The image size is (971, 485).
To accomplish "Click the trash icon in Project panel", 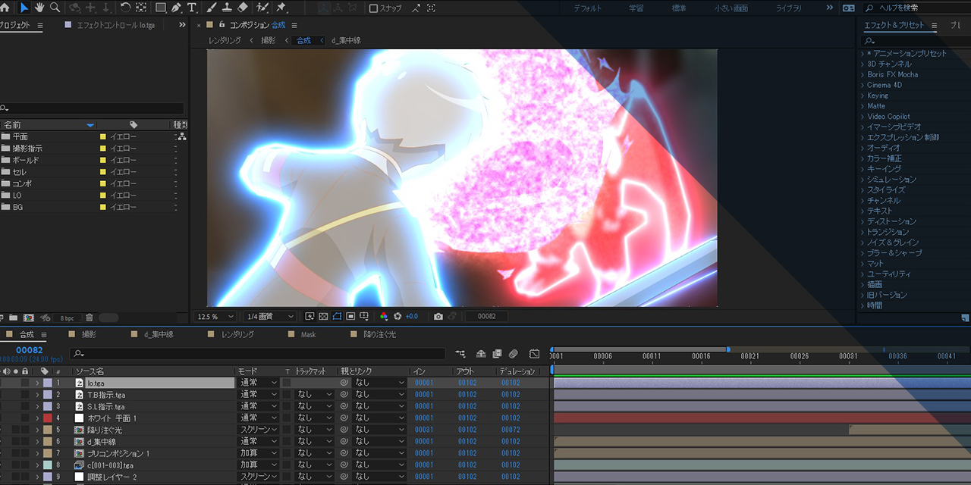I will tap(89, 318).
